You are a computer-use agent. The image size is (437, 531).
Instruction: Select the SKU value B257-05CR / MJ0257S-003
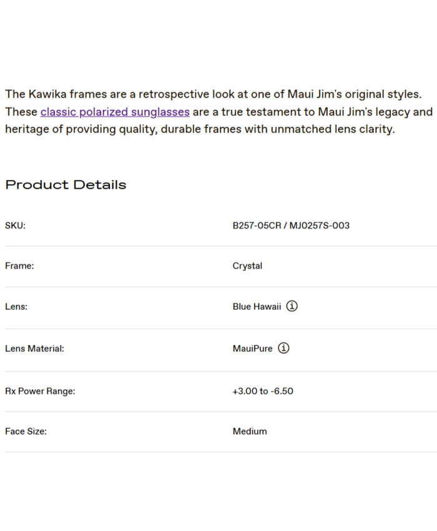click(291, 226)
